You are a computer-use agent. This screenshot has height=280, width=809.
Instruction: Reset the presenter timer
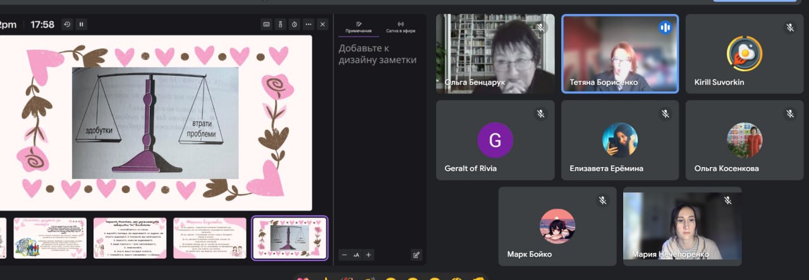tap(67, 25)
